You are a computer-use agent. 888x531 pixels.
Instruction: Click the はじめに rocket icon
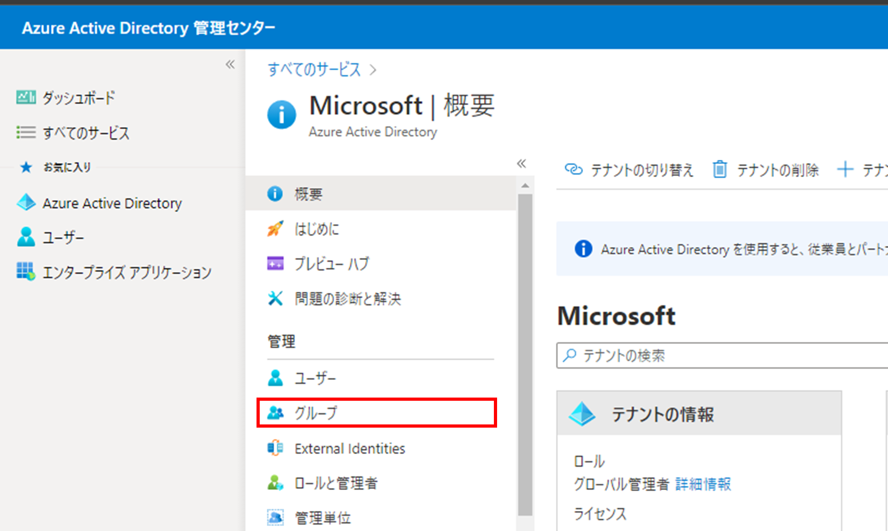tap(275, 229)
